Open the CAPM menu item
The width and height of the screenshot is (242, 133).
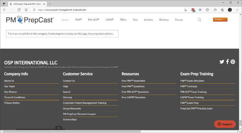[110, 20]
